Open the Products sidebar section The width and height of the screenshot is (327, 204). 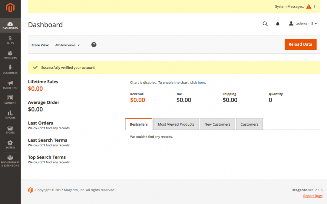click(x=10, y=55)
